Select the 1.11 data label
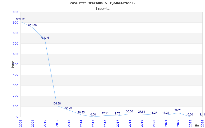205x128 pixels. click(202, 114)
